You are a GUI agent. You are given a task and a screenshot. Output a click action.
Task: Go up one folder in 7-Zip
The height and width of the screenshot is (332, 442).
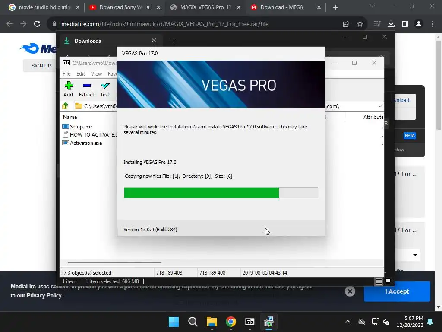(x=65, y=106)
